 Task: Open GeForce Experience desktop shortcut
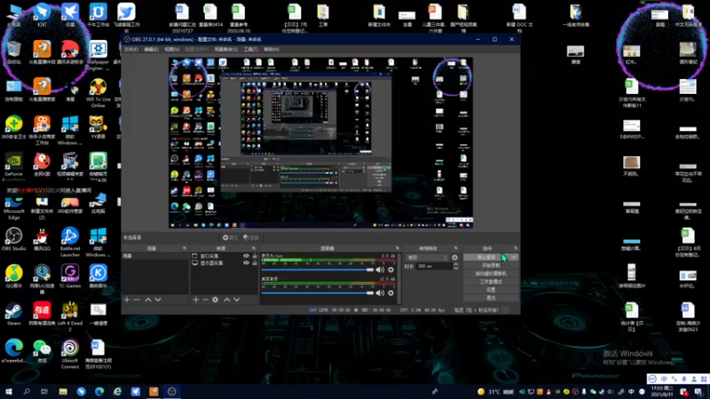(13, 167)
